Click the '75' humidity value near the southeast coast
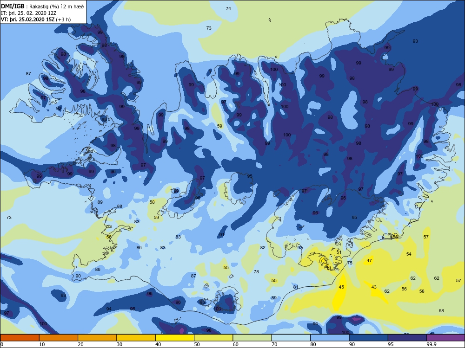This screenshot has height=348, width=465. (350, 263)
